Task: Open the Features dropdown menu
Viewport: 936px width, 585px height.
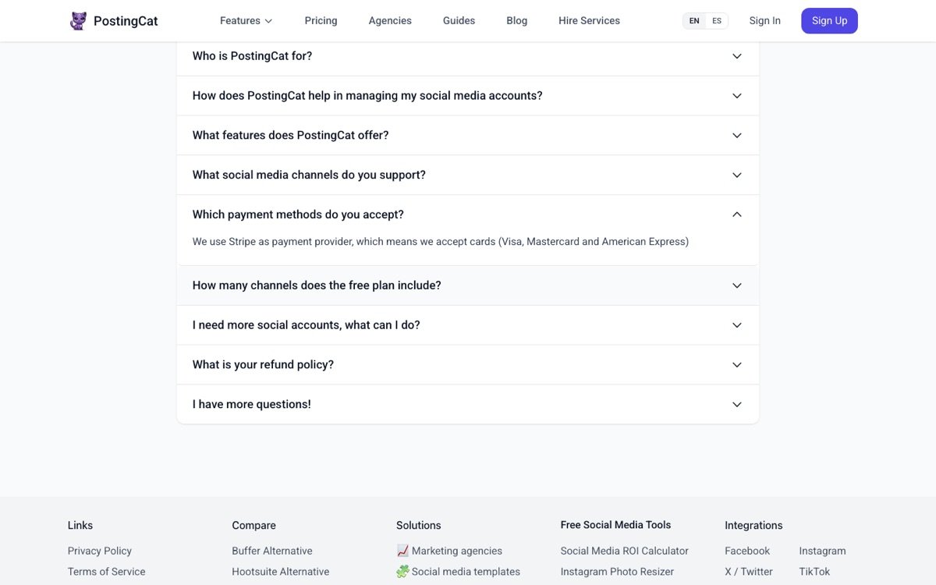Action: (246, 21)
